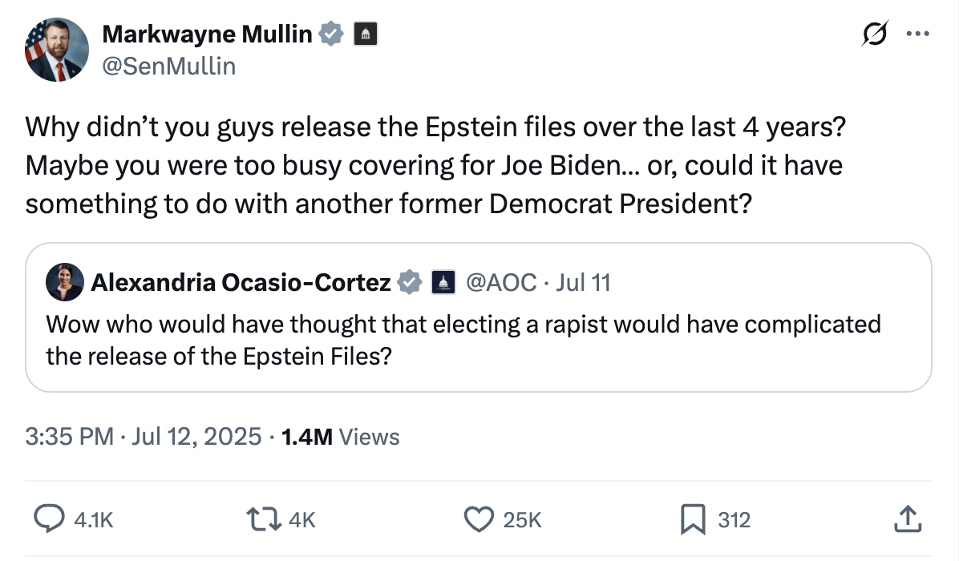Viewport: 959px width, 561px height.
Task: Click the government affiliation badge beside Mullin
Action: [365, 34]
